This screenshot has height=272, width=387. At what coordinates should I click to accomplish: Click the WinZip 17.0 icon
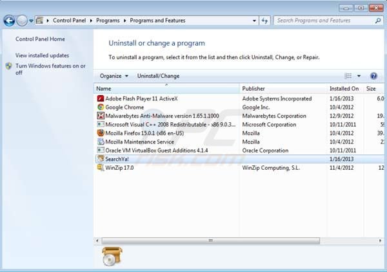point(101,168)
